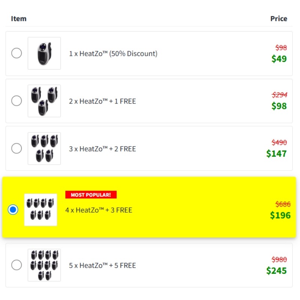Click the five heaters product thumbnail
300x300 pixels.
pos(44,148)
